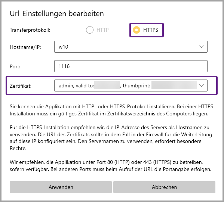Image resolution: width=224 pixels, height=202 pixels.
Task: Click the Transferprotokoll label
Action: (x=30, y=30)
